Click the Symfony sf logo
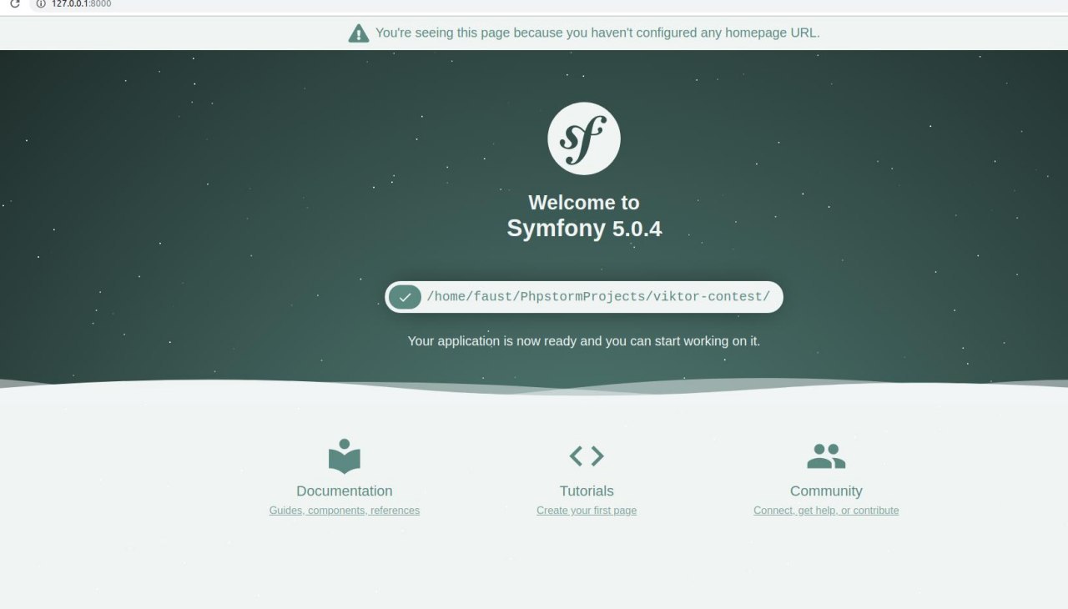Viewport: 1068px width, 609px height. coord(584,138)
